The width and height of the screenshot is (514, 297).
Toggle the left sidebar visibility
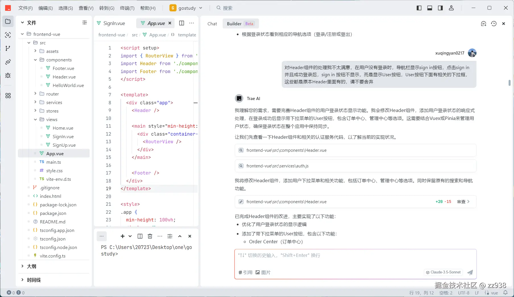[x=419, y=8]
